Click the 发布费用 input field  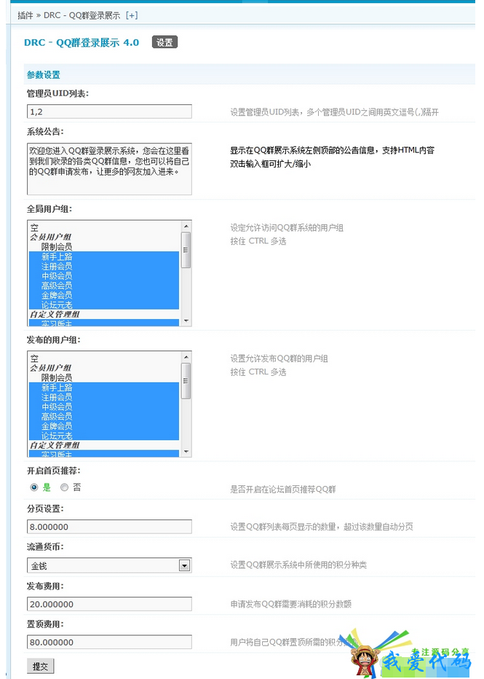coord(109,604)
